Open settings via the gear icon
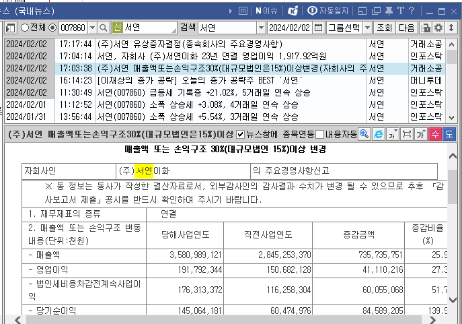The width and height of the screenshot is (462, 324). coord(438,28)
